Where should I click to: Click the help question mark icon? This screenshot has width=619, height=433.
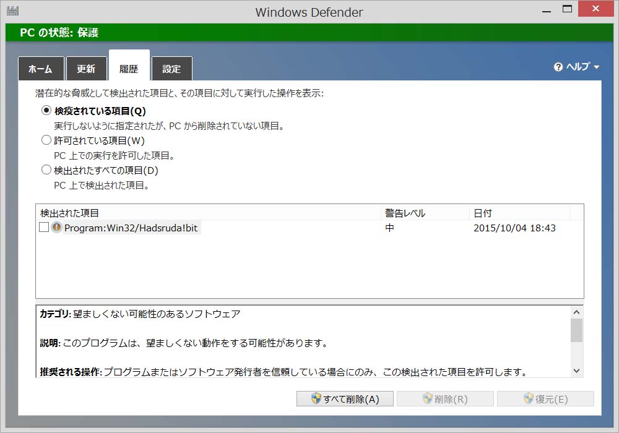(558, 67)
